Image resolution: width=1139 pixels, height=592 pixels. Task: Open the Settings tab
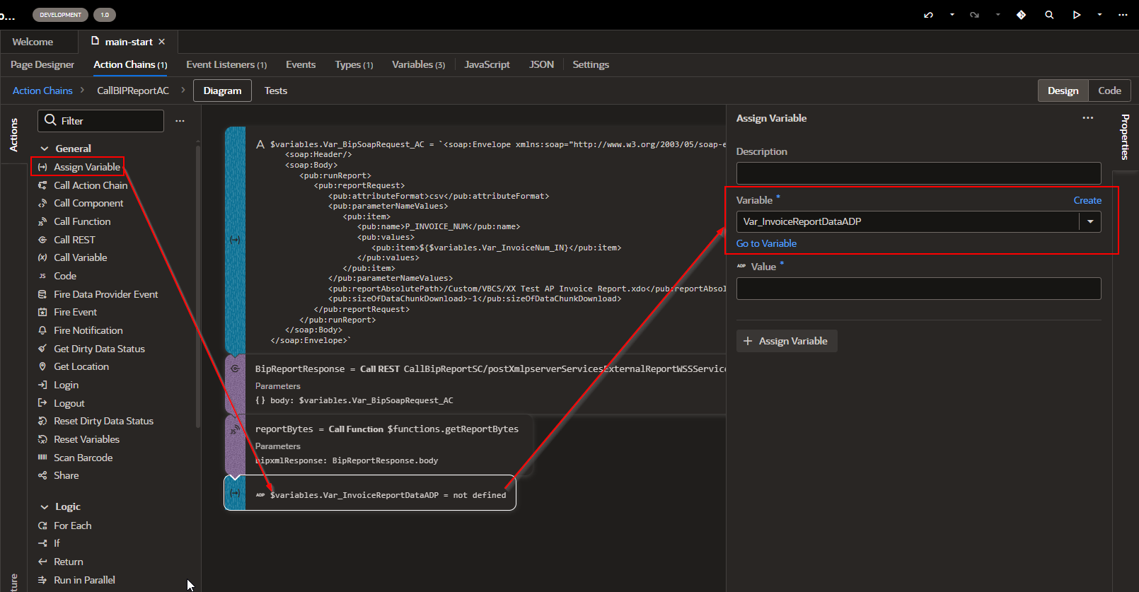[591, 64]
